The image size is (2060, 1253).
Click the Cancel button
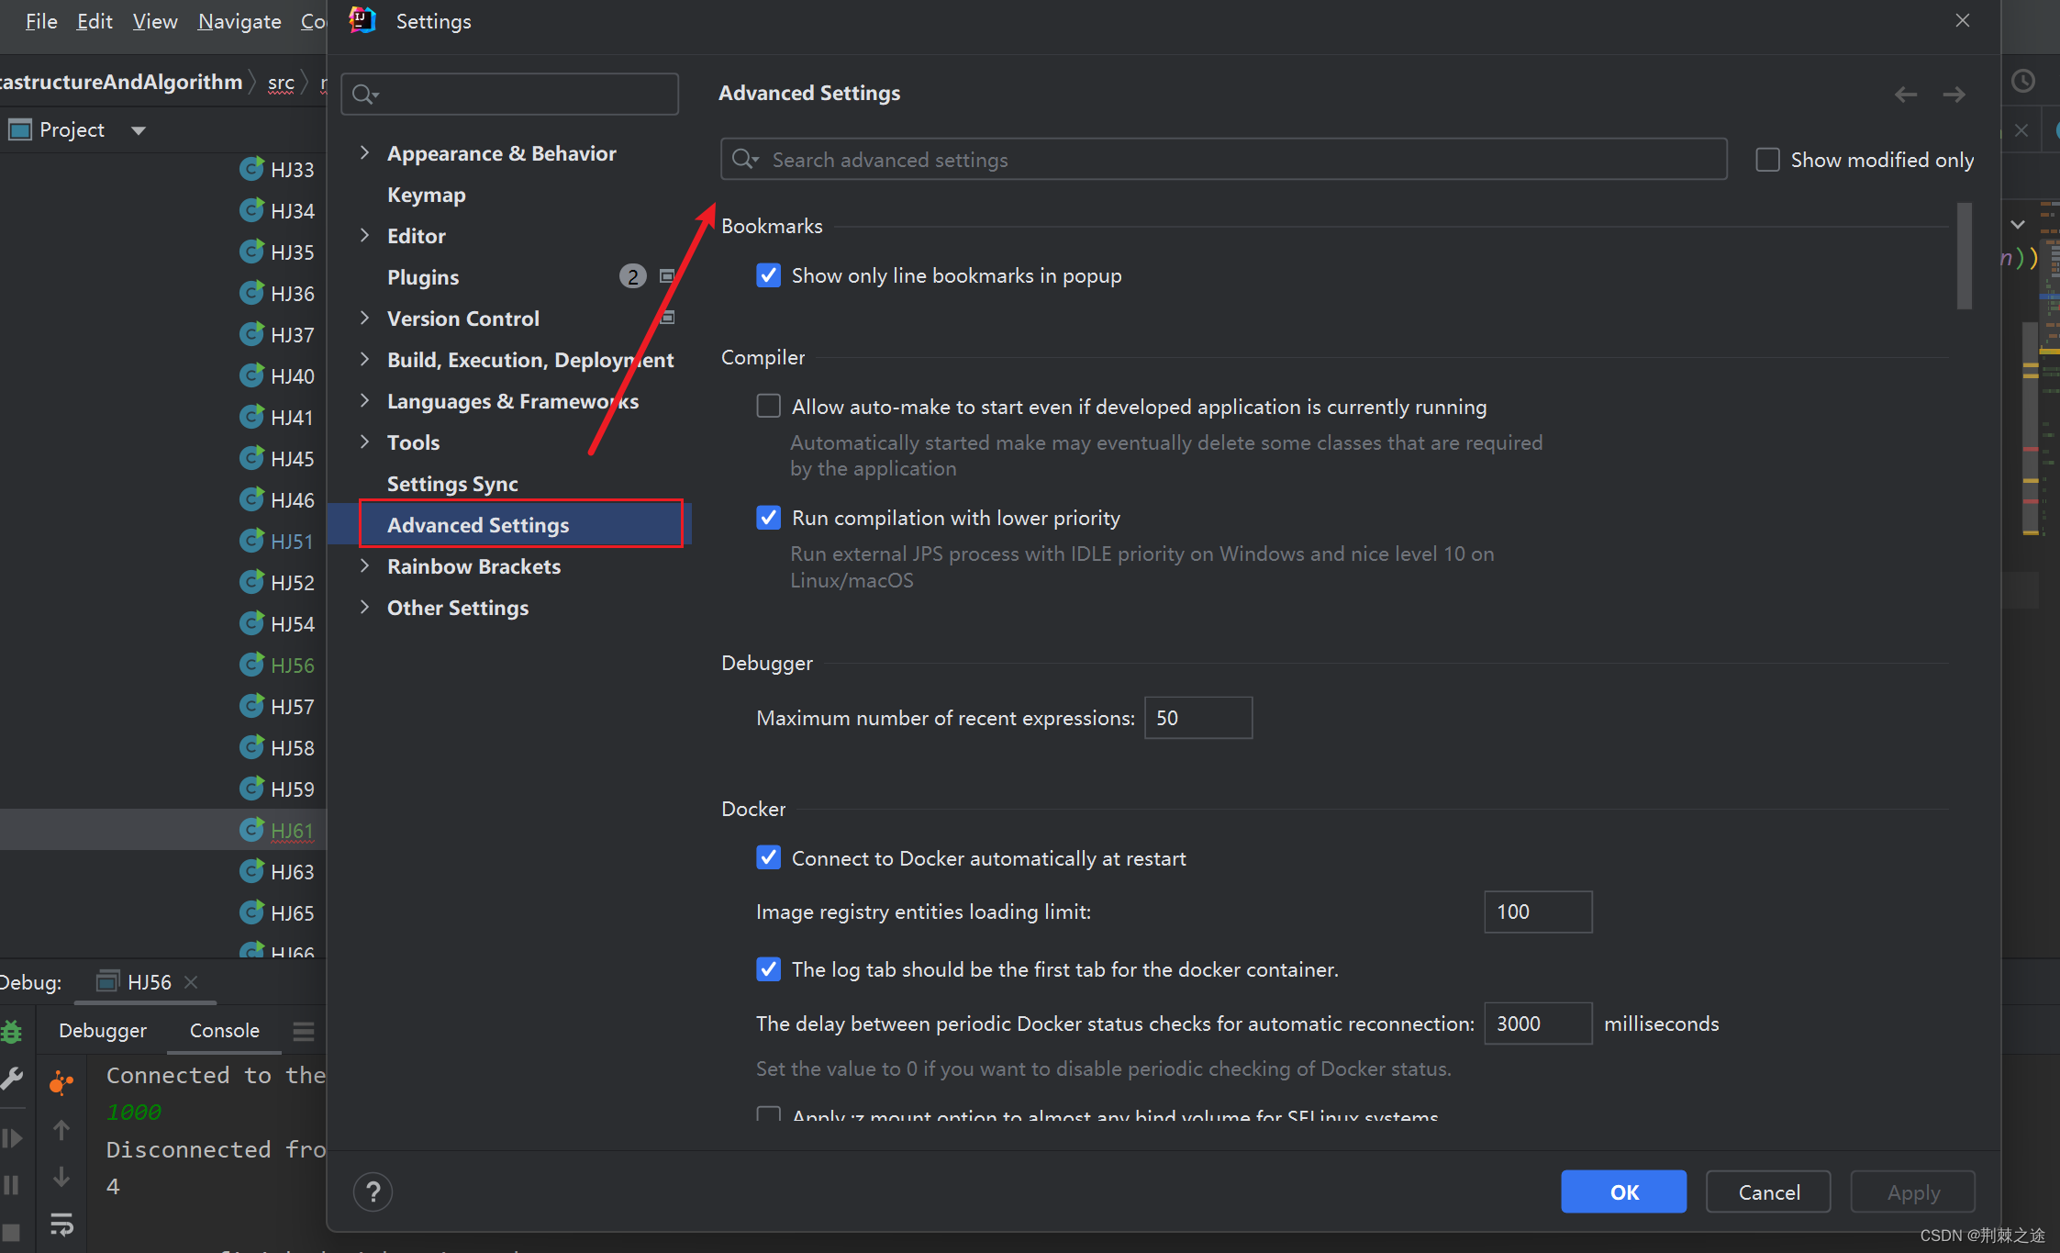[x=1768, y=1191]
